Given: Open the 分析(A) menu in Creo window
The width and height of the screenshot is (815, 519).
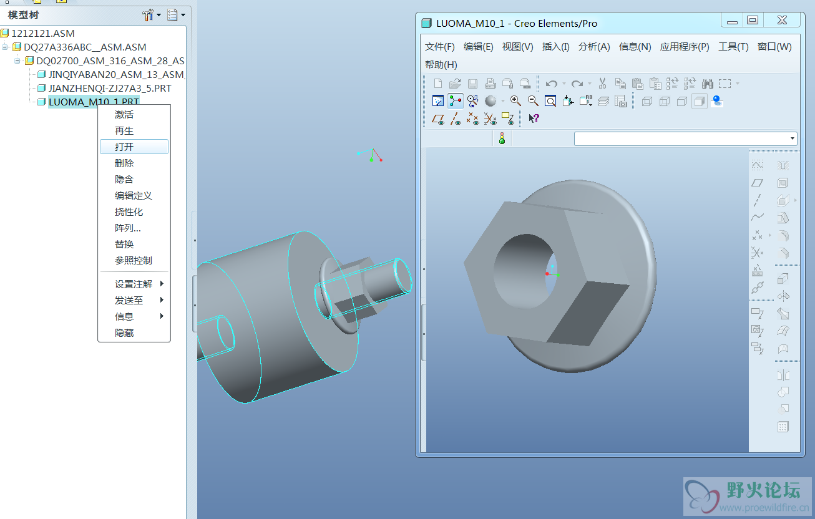Looking at the screenshot, I should 594,47.
